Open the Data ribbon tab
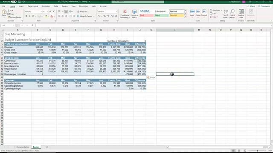The width and height of the screenshot is (273, 153). (56, 6)
